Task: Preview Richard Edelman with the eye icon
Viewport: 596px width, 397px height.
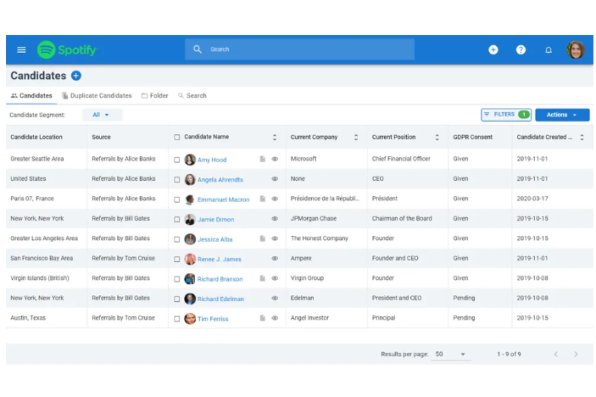Action: pos(275,298)
